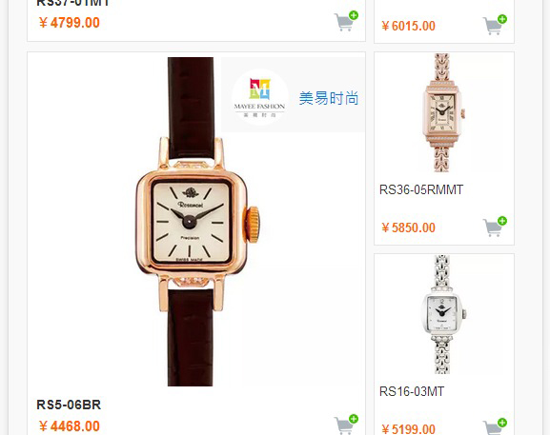Screen dimensions: 550x435
Task: Click the ¥5199.00 price label
Action: [x=408, y=429]
